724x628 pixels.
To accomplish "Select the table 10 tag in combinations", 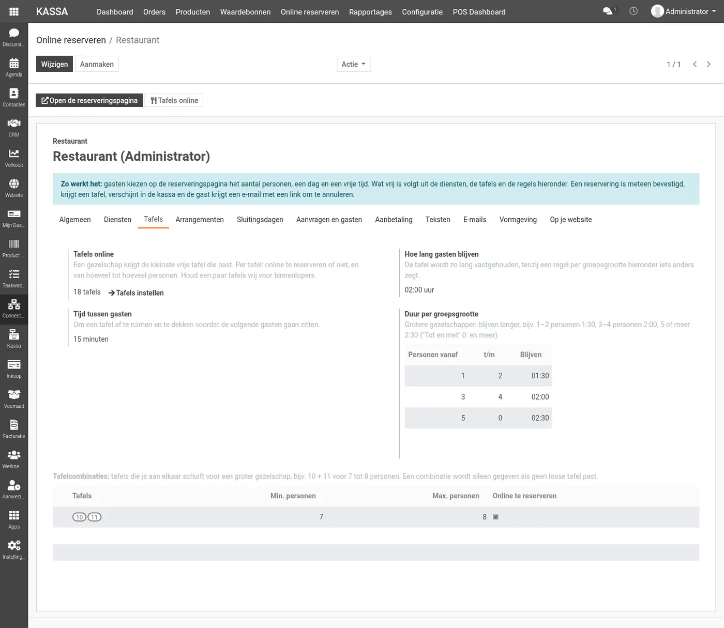I will (x=79, y=517).
